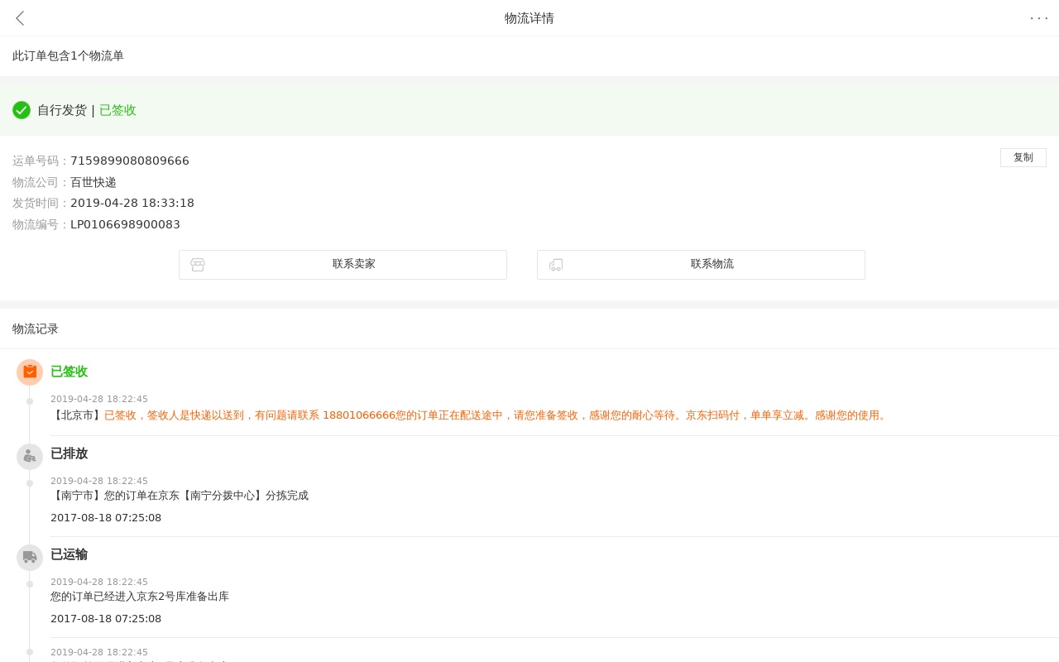
Task: Click the orange 已签收 clipboard icon
Action: (30, 372)
